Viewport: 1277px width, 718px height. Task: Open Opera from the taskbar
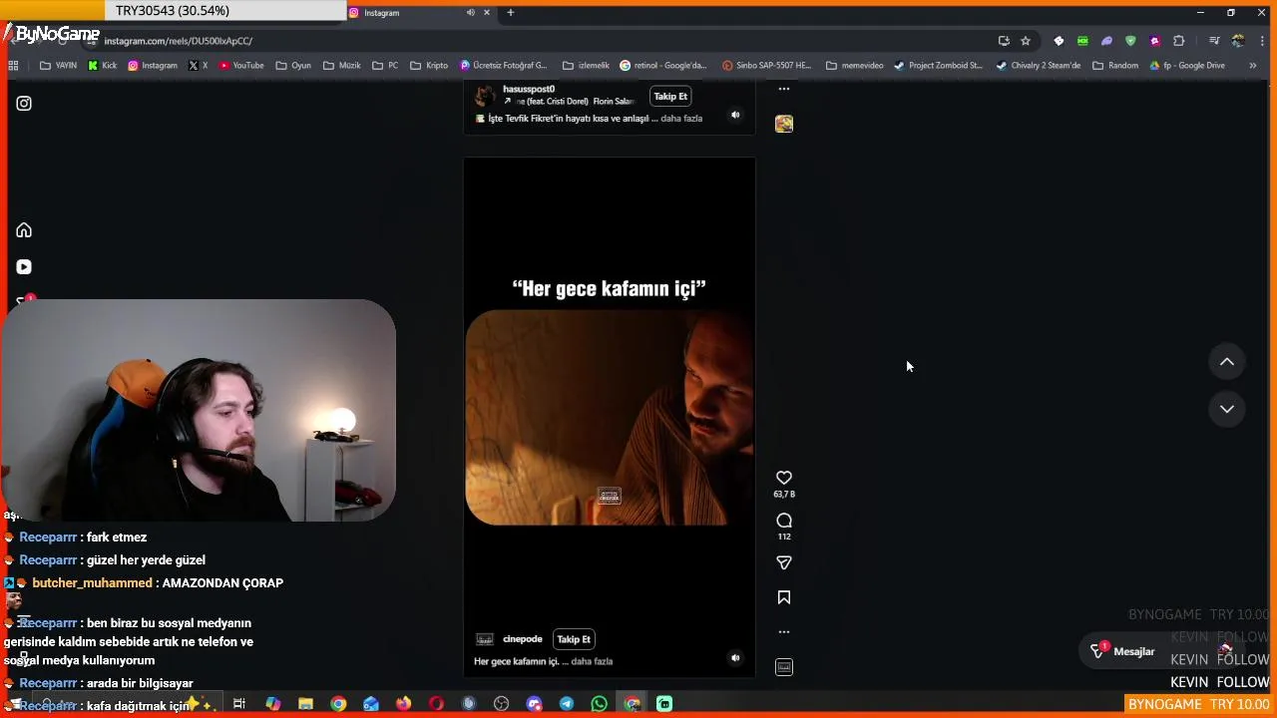(x=436, y=704)
